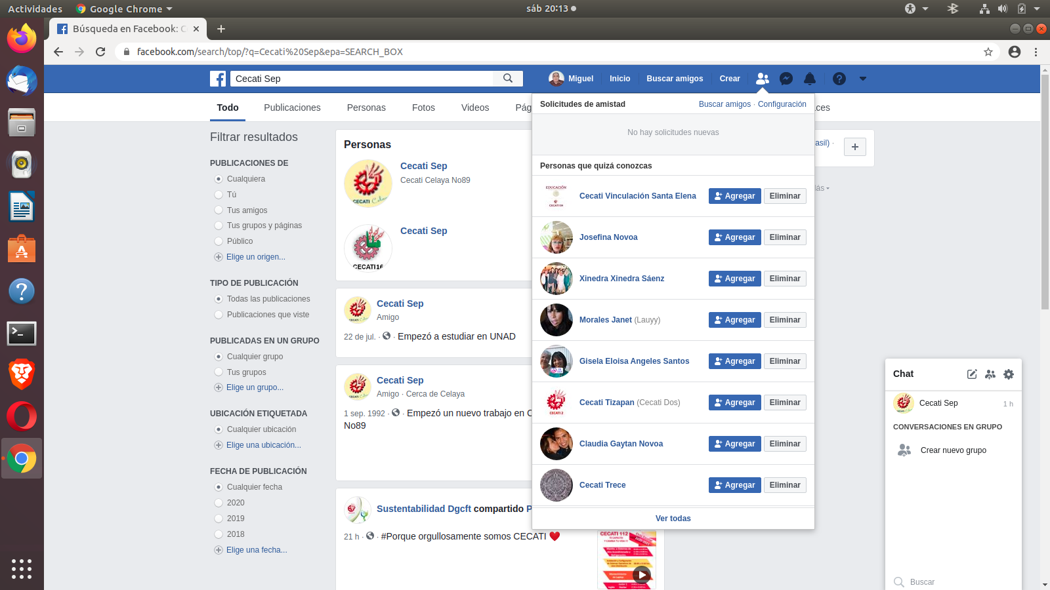Open chat settings gear icon
1050x590 pixels.
tap(1009, 374)
